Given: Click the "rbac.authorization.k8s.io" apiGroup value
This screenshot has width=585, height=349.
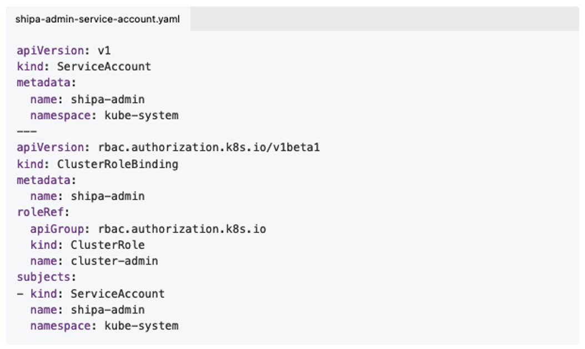Looking at the screenshot, I should click(182, 229).
